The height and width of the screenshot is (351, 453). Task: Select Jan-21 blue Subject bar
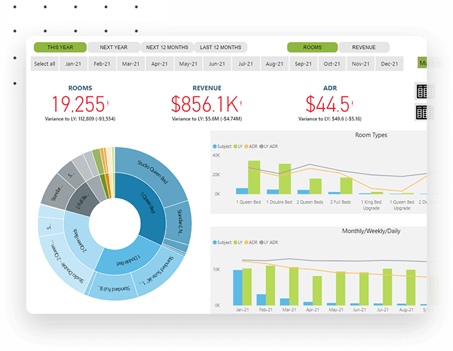pyautogui.click(x=238, y=288)
